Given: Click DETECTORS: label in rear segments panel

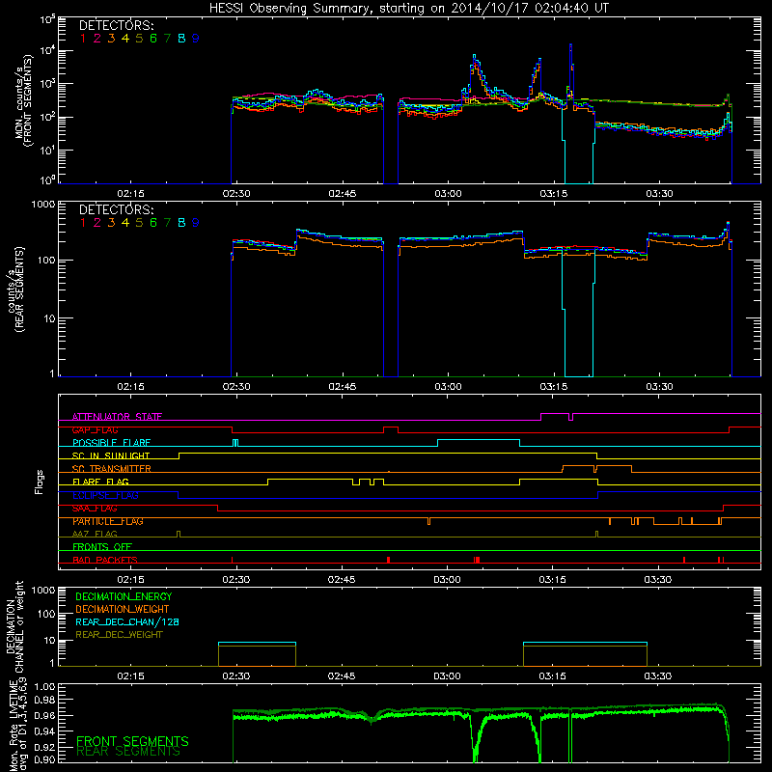Looking at the screenshot, I should coord(116,209).
